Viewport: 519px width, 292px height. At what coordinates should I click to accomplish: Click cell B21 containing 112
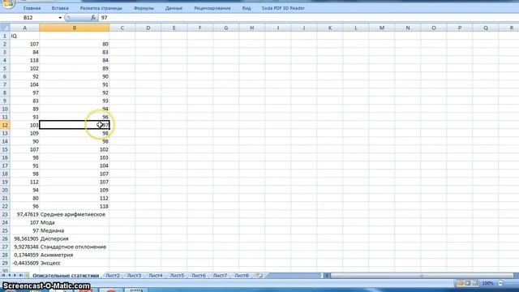point(74,198)
